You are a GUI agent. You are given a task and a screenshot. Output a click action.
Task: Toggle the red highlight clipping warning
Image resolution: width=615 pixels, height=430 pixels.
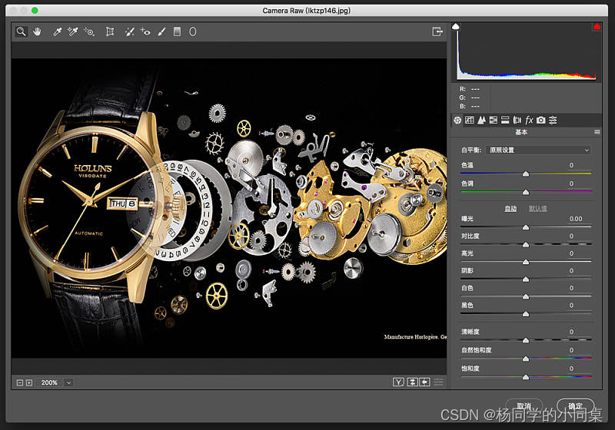(597, 26)
